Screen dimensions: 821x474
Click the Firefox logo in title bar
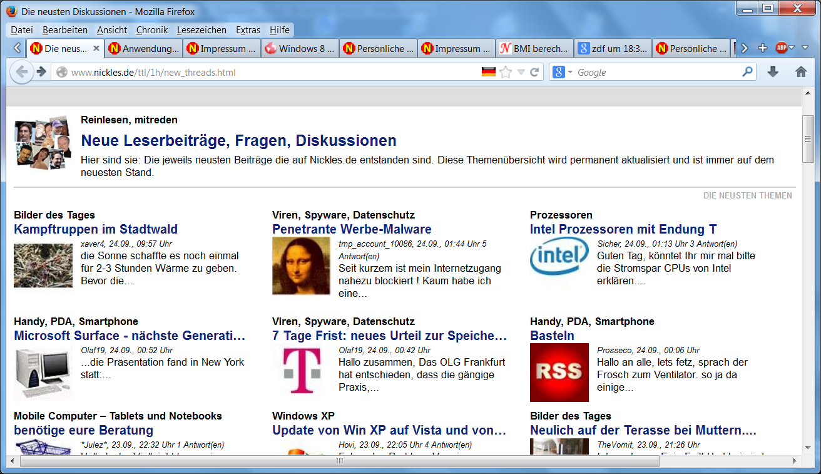point(12,11)
